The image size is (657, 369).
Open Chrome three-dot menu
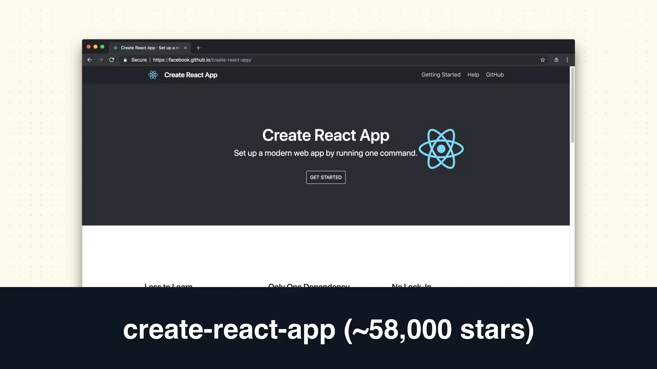[x=567, y=60]
